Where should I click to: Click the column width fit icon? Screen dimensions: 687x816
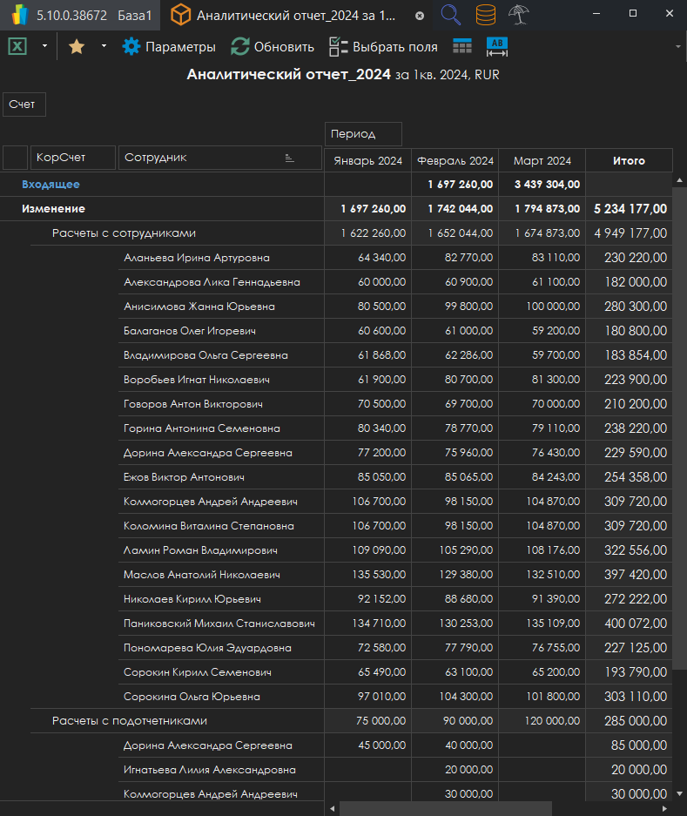pyautogui.click(x=497, y=47)
